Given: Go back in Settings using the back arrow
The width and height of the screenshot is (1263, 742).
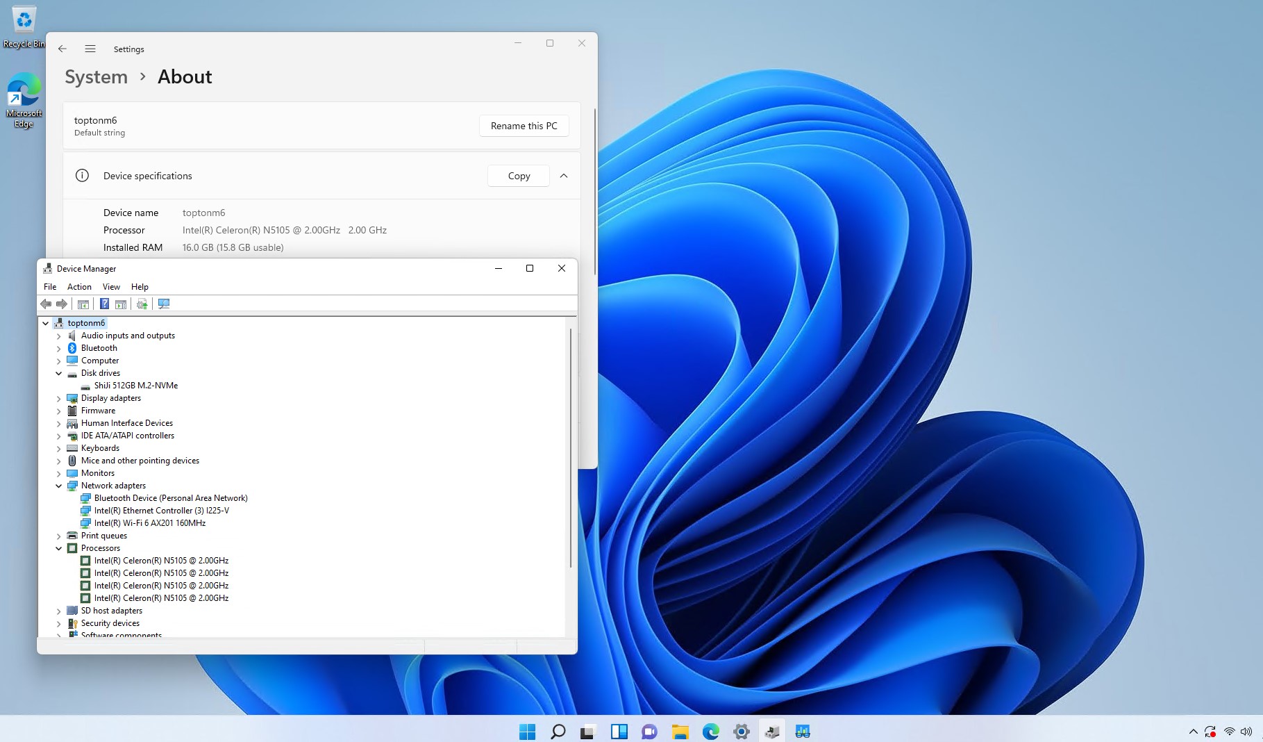Looking at the screenshot, I should [x=62, y=49].
